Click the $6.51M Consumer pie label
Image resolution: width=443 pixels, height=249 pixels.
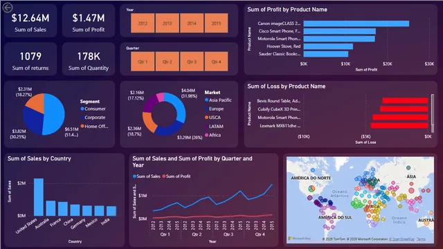click(71, 132)
